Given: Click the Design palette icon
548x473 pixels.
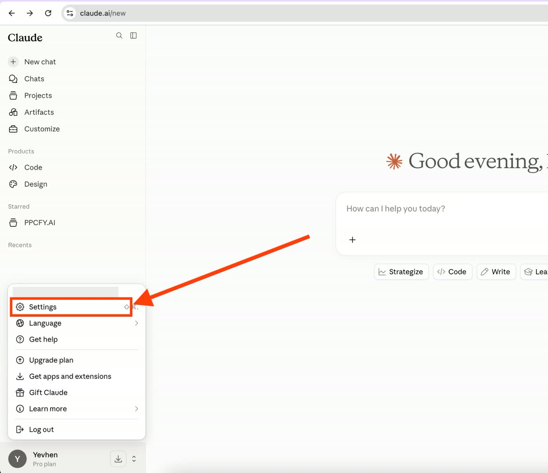Looking at the screenshot, I should tap(13, 184).
